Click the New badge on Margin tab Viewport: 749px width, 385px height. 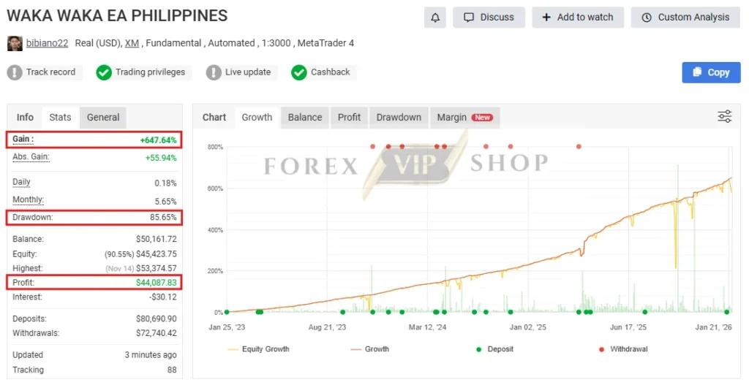coord(482,118)
